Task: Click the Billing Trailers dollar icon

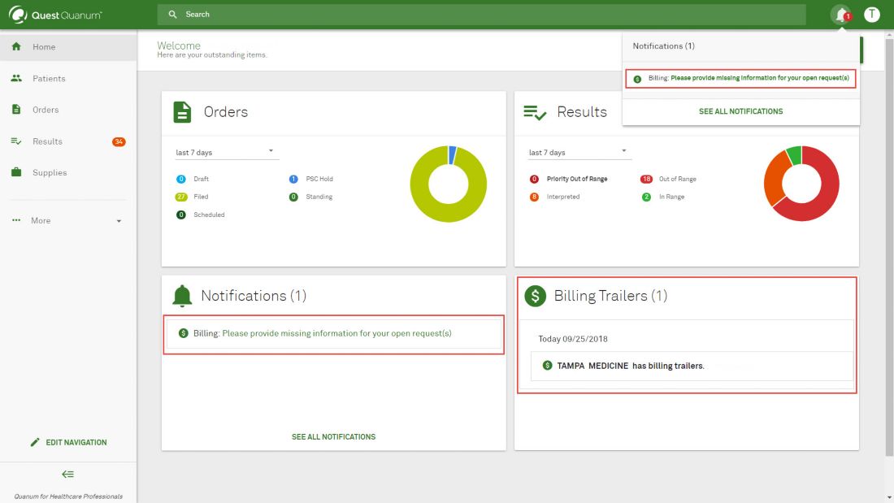Action: tap(535, 296)
